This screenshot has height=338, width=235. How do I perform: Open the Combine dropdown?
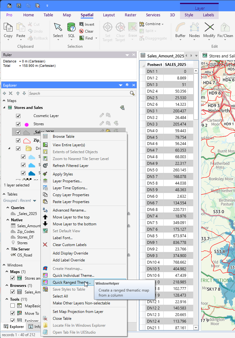153,24
